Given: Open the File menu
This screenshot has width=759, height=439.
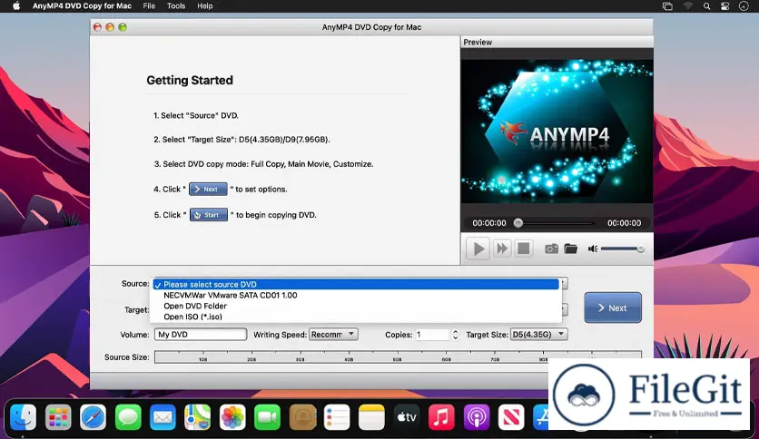Looking at the screenshot, I should coord(149,5).
